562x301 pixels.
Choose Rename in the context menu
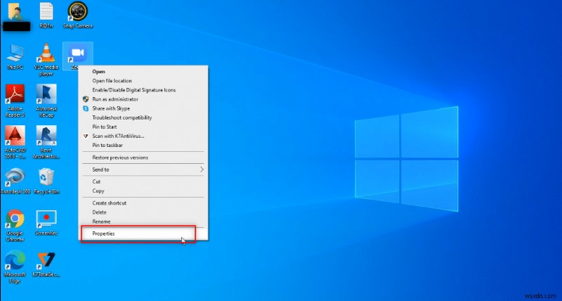(x=143, y=222)
